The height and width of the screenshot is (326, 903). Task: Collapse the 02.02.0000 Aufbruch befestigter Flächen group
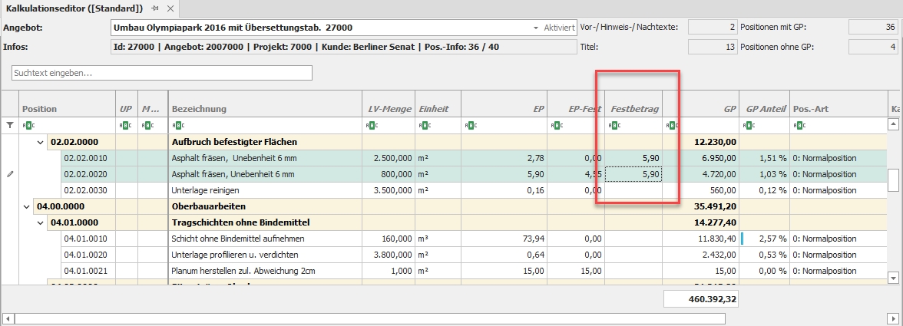click(40, 142)
